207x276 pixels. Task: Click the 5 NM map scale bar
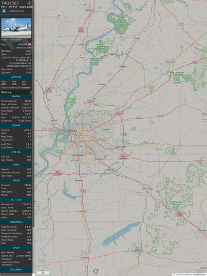click(43, 273)
